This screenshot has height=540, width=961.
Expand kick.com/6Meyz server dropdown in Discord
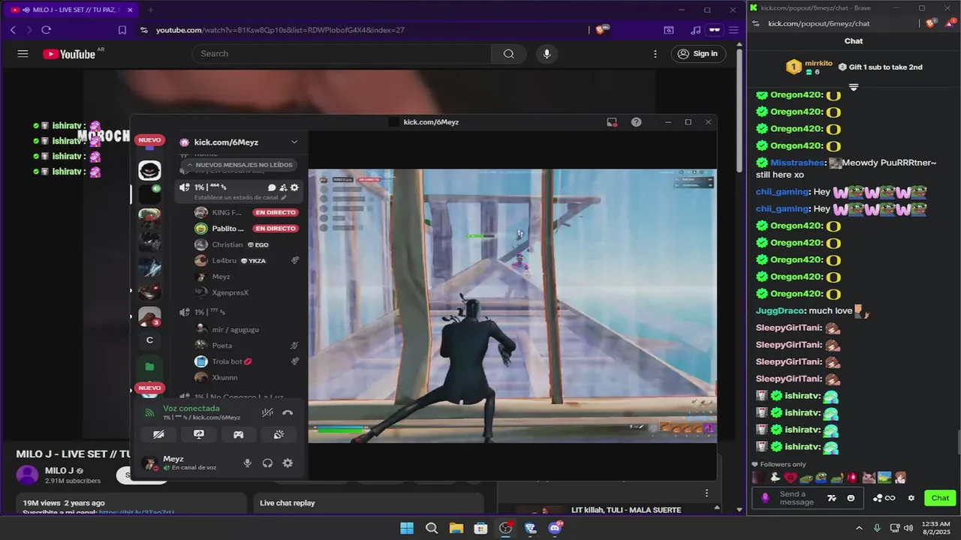click(x=294, y=142)
